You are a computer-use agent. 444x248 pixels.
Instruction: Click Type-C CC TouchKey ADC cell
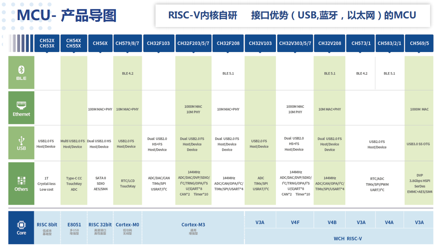pos(74,184)
